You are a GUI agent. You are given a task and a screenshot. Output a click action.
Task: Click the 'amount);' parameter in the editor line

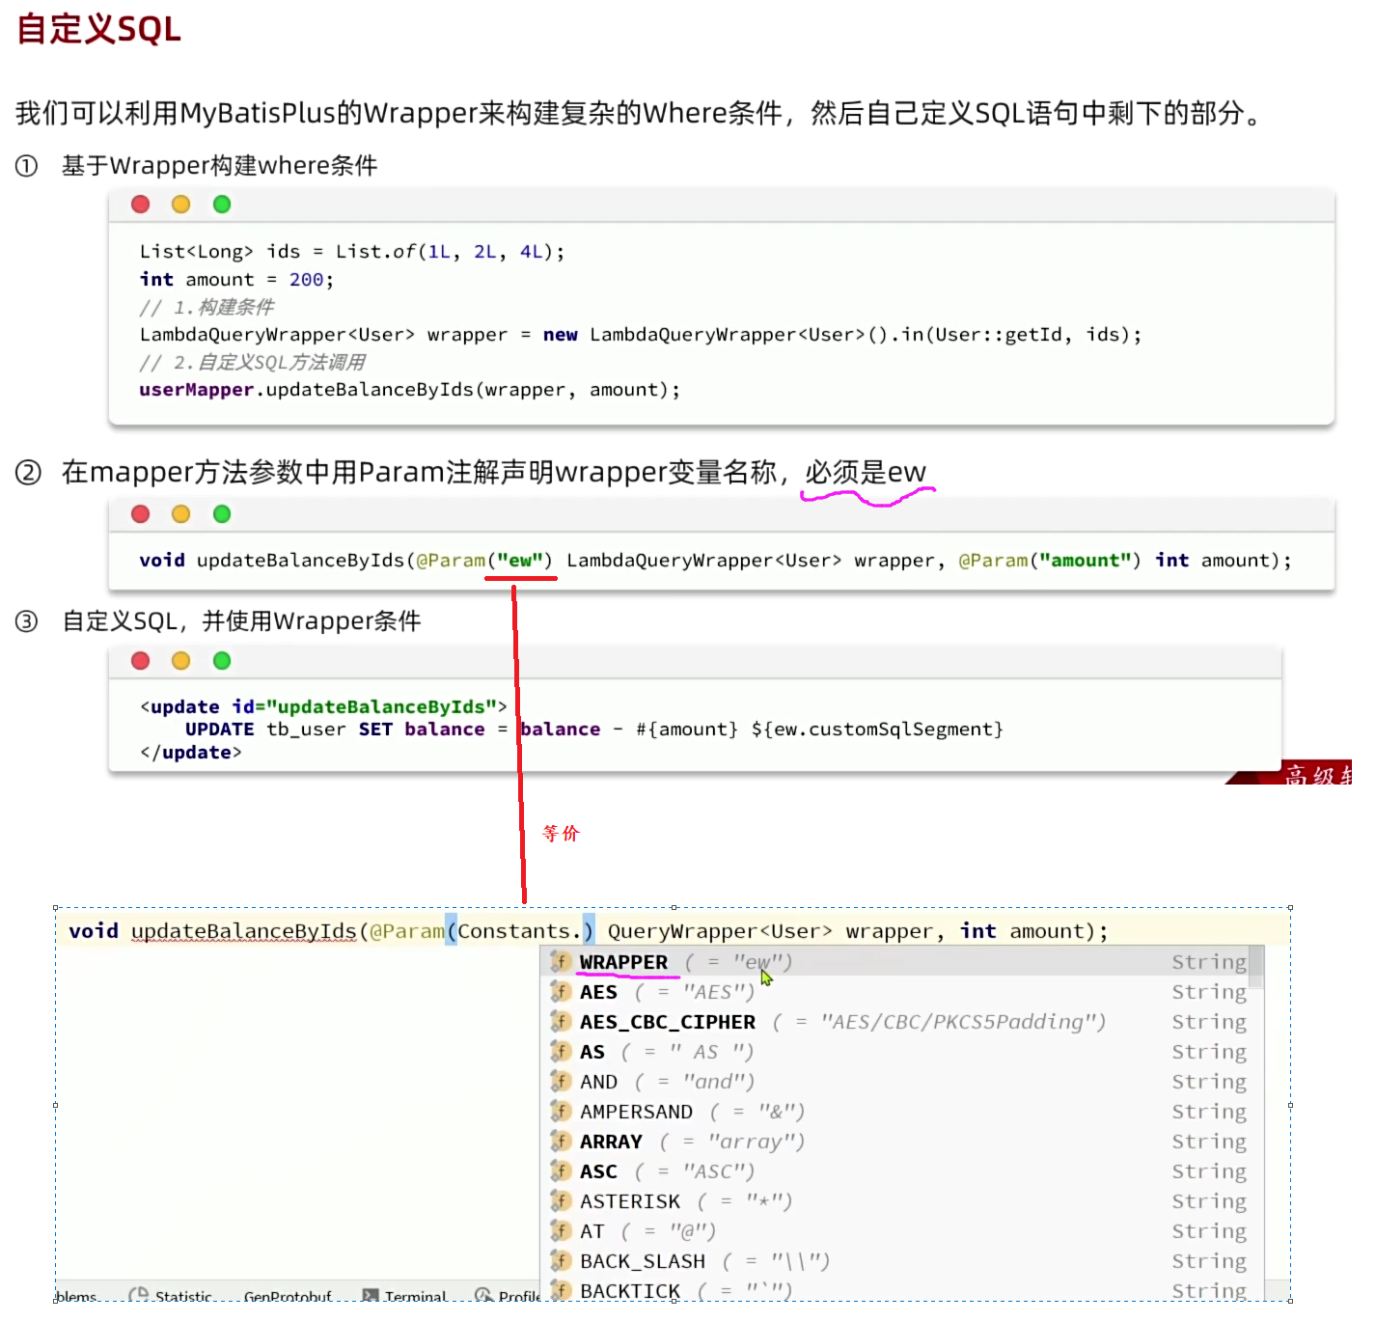(x=1059, y=931)
